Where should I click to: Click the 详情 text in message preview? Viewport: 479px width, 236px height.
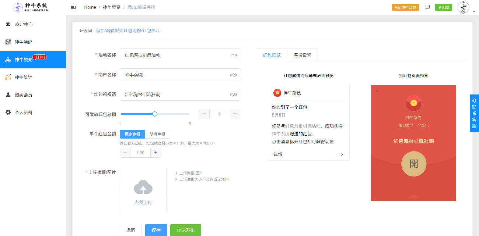277,154
